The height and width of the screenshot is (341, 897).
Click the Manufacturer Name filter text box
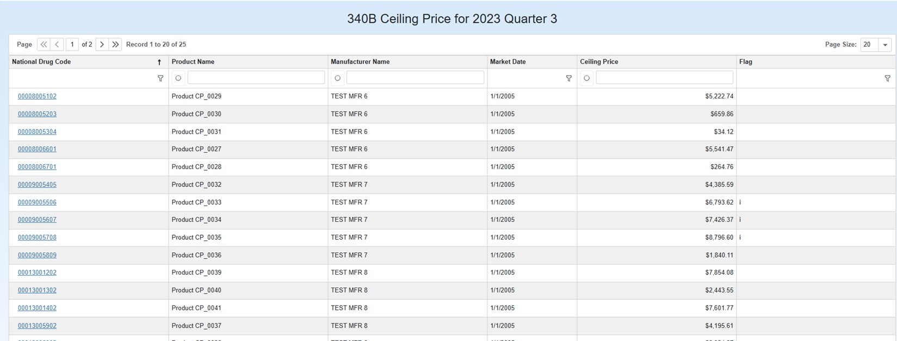[415, 78]
